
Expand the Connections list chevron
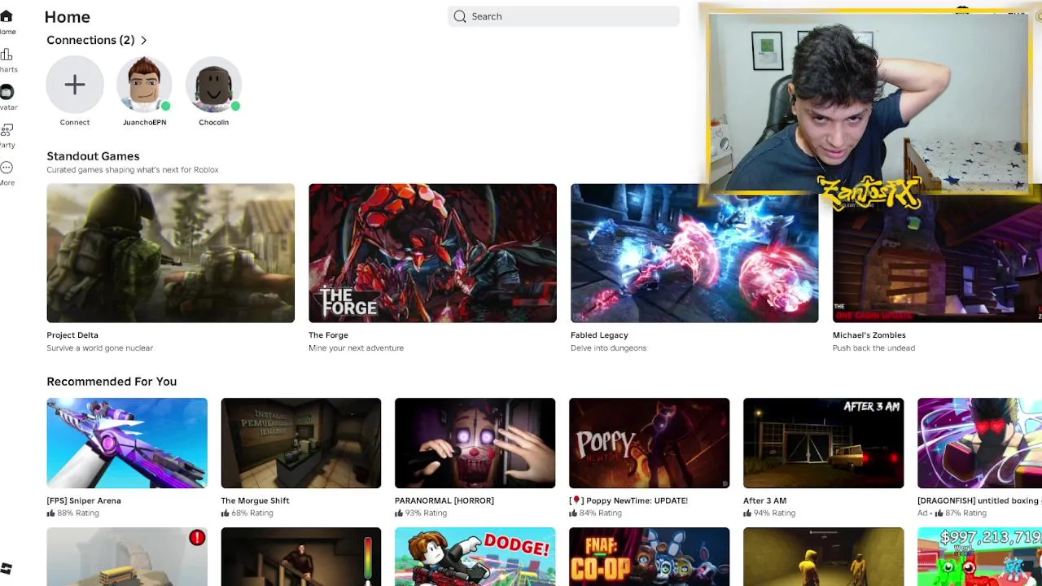(144, 40)
